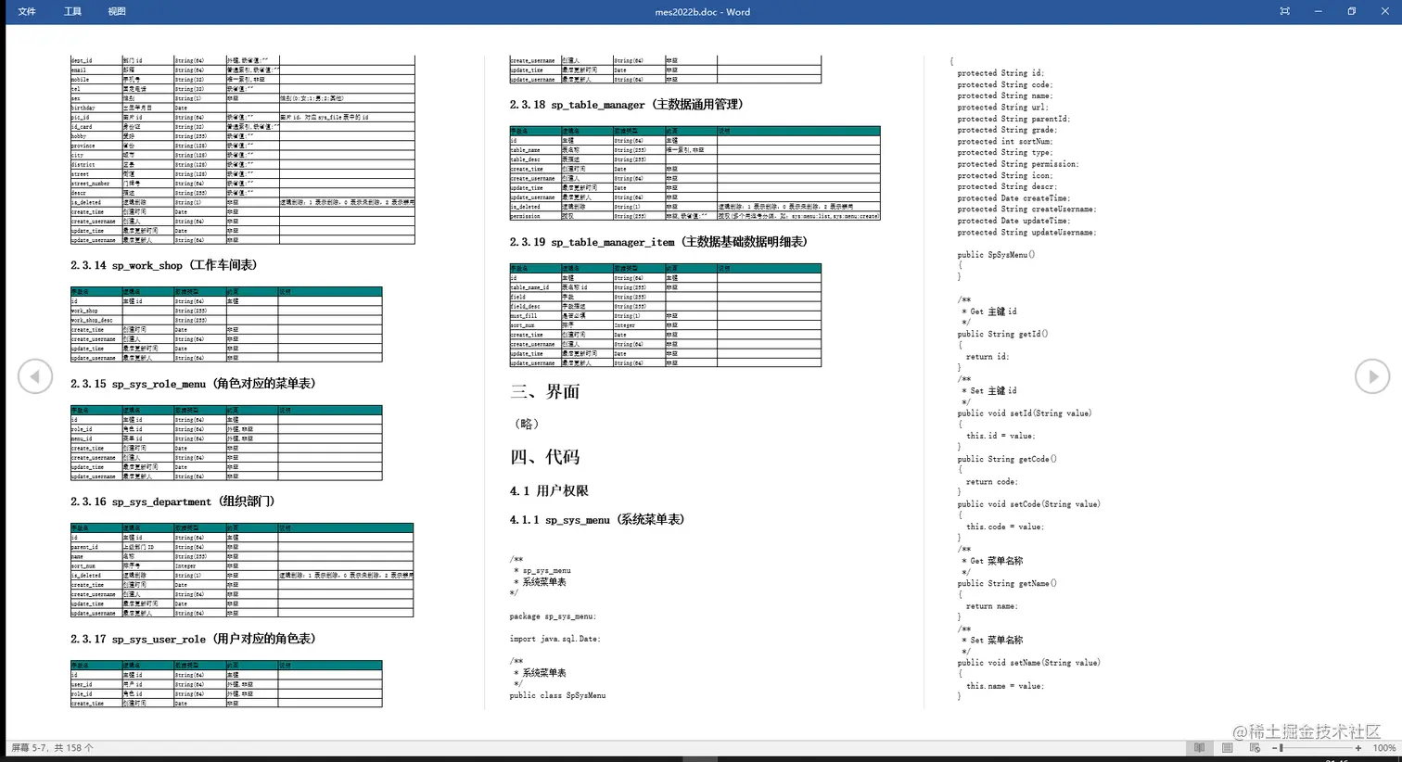Click code line protected int sortNum;
Viewport: 1402px width, 762px height.
1005,142
